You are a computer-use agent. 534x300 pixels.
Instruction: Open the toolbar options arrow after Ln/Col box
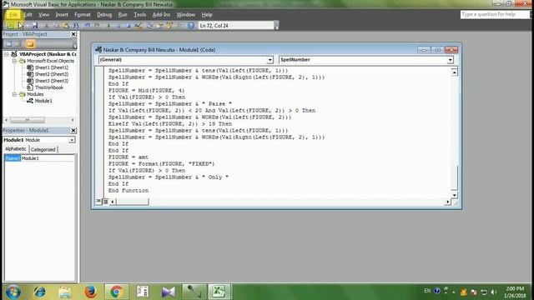(276, 26)
